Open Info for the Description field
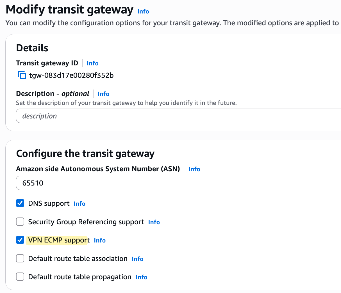This screenshot has width=341, height=293. click(x=103, y=94)
